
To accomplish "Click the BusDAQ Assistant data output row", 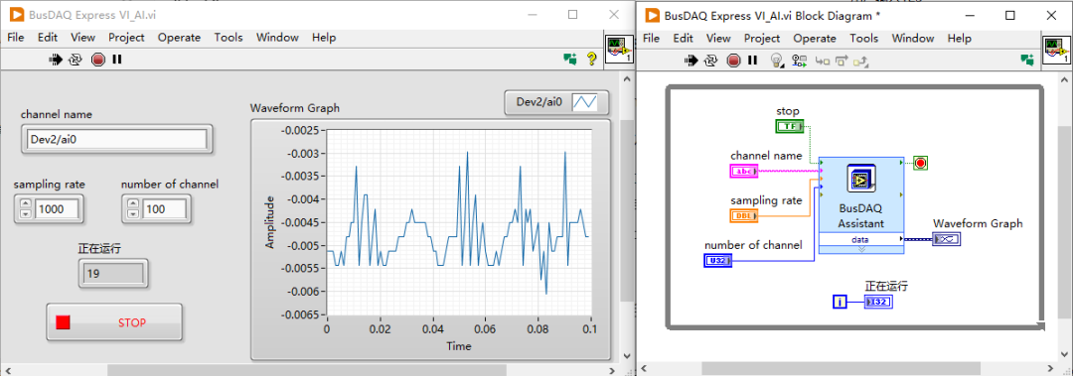I will point(860,239).
